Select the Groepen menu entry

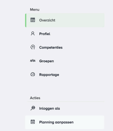[65, 61]
